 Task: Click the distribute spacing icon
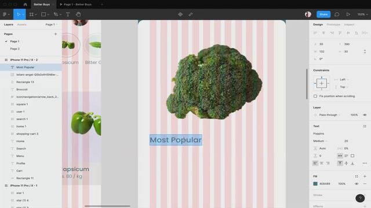click(x=365, y=33)
